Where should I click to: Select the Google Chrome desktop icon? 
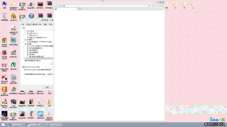tap(4, 42)
